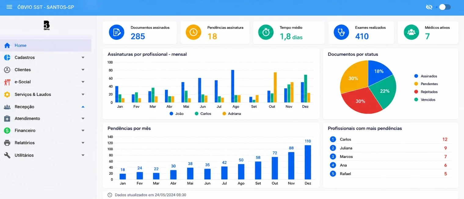Click the Dados atualizados em 24/05/2024 text
The width and height of the screenshot is (464, 199).
(x=150, y=195)
